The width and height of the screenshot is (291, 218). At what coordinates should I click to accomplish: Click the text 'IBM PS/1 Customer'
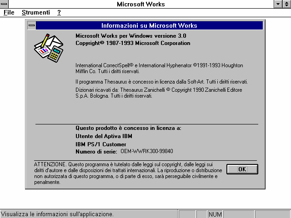[101, 144]
